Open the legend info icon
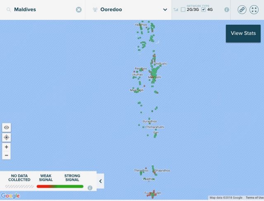The height and width of the screenshot is (201, 264). pos(90,188)
